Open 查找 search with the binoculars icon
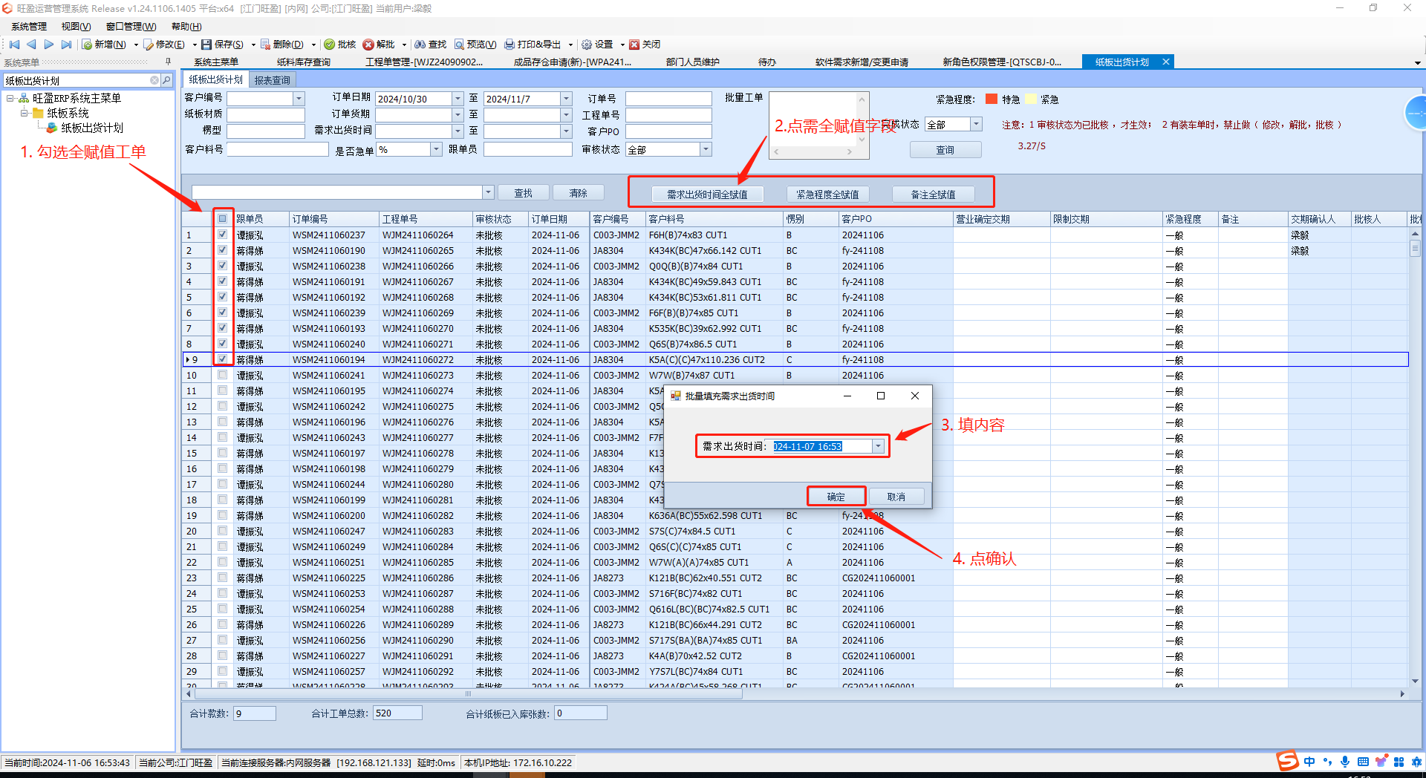 420,45
